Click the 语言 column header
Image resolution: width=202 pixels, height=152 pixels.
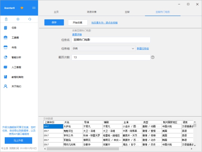click(187, 122)
